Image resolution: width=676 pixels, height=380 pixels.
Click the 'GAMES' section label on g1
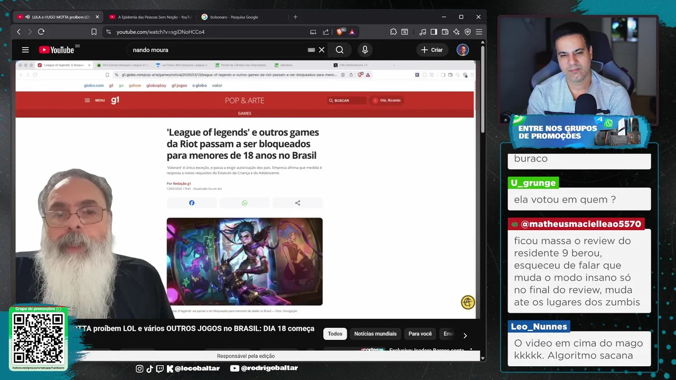click(x=245, y=113)
